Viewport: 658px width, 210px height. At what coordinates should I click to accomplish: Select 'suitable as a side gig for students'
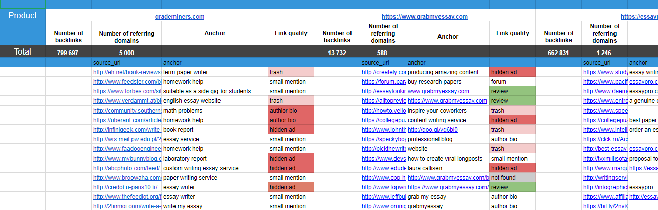tap(214, 91)
